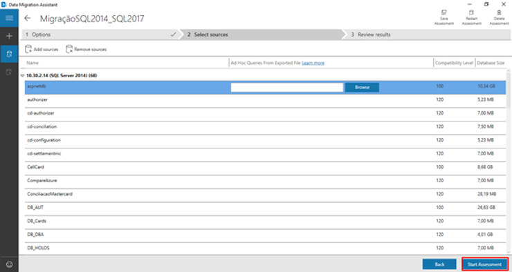Select the CompareAzure database row
The width and height of the screenshot is (512, 272).
(x=266, y=182)
